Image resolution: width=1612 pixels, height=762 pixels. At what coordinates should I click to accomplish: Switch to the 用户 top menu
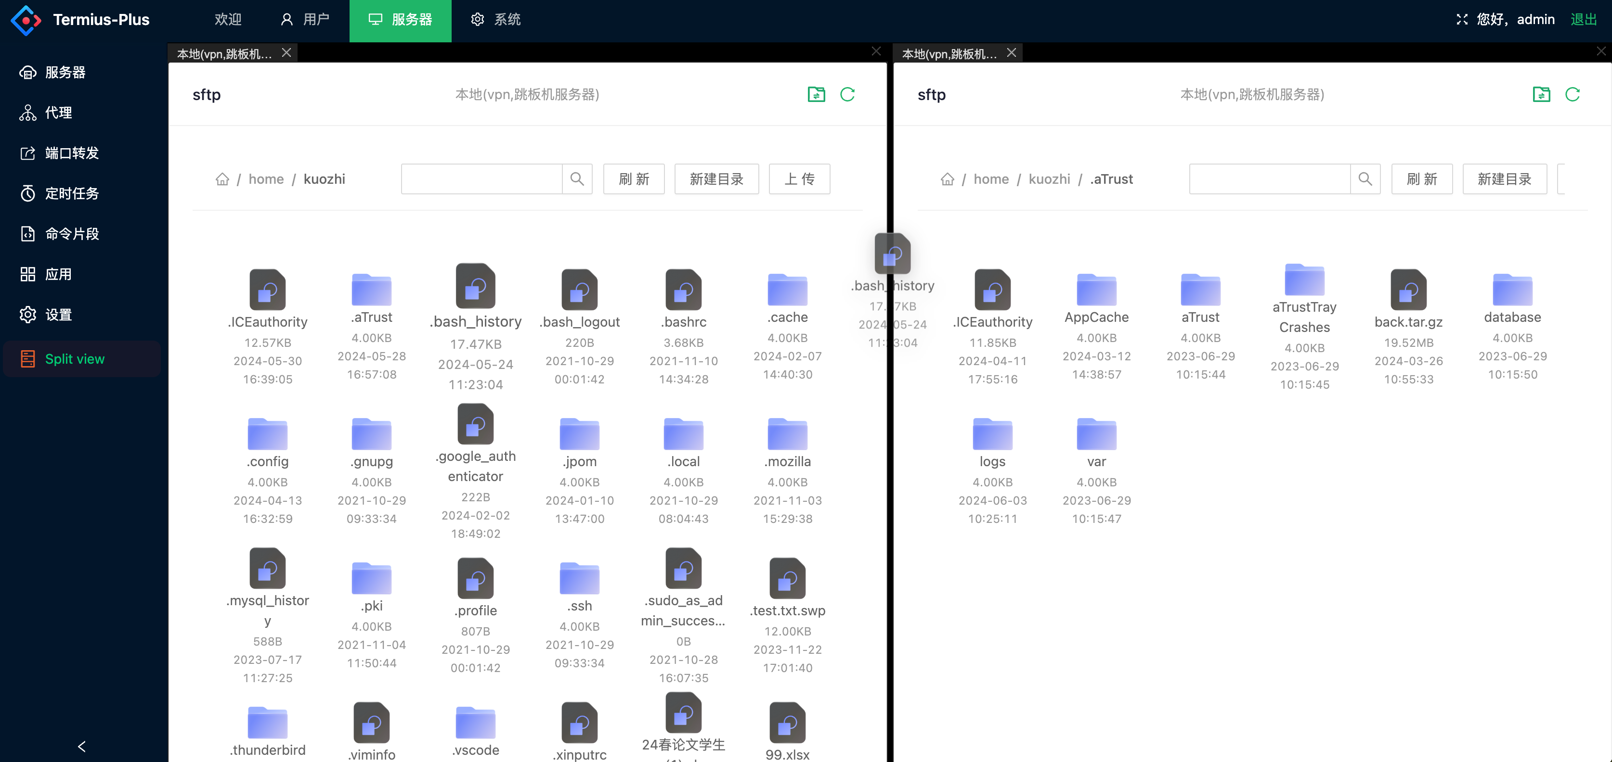[305, 20]
